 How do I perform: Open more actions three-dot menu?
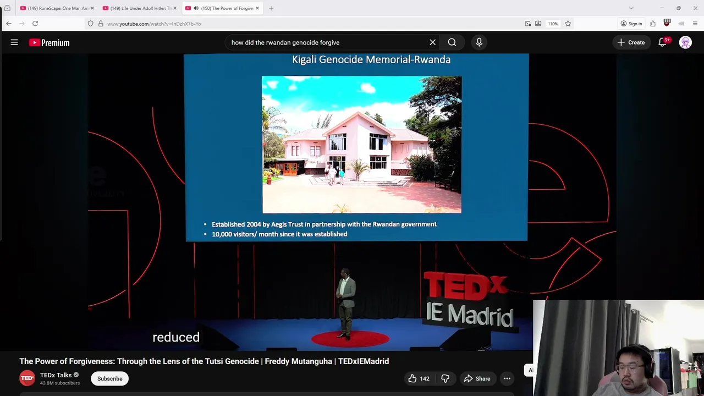pyautogui.click(x=507, y=378)
